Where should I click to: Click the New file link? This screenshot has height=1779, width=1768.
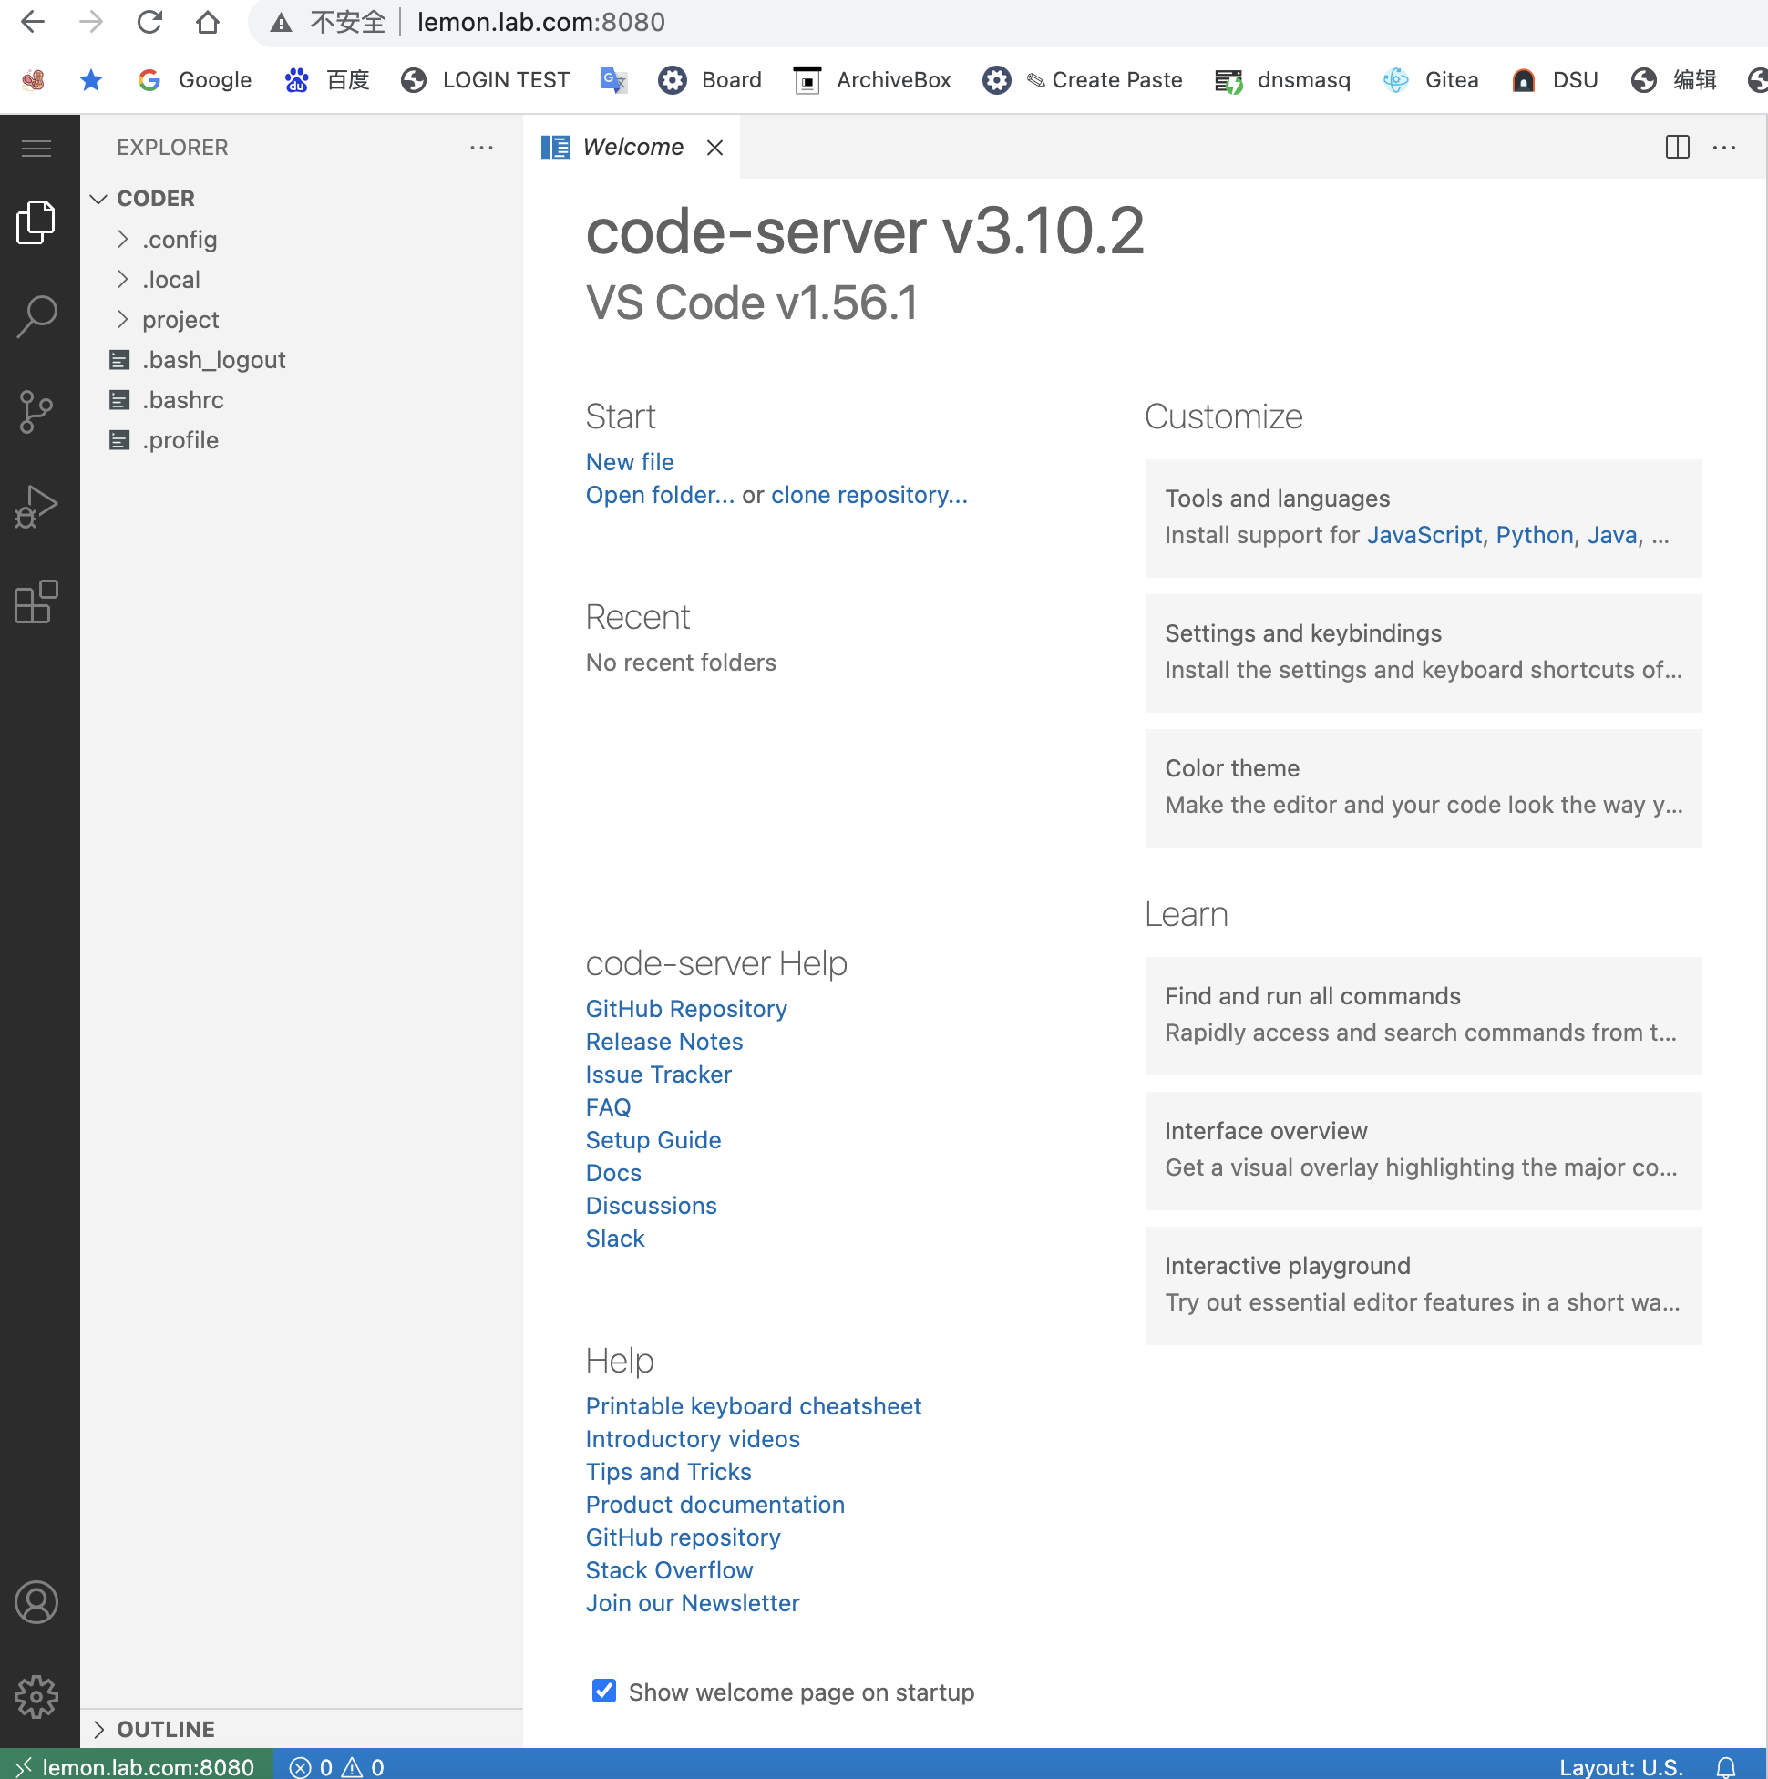tap(630, 461)
